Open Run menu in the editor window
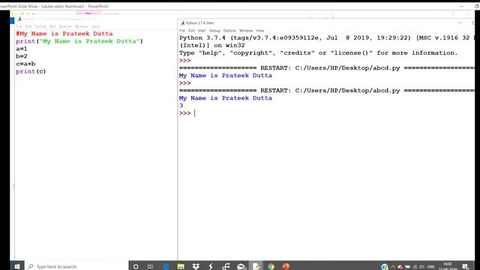Screen dimensions: 480x270 [x=52, y=27]
